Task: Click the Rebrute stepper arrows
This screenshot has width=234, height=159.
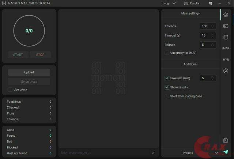Action: click(212, 45)
